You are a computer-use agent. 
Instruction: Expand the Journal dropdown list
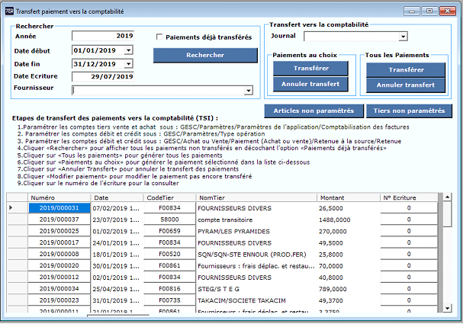(403, 37)
